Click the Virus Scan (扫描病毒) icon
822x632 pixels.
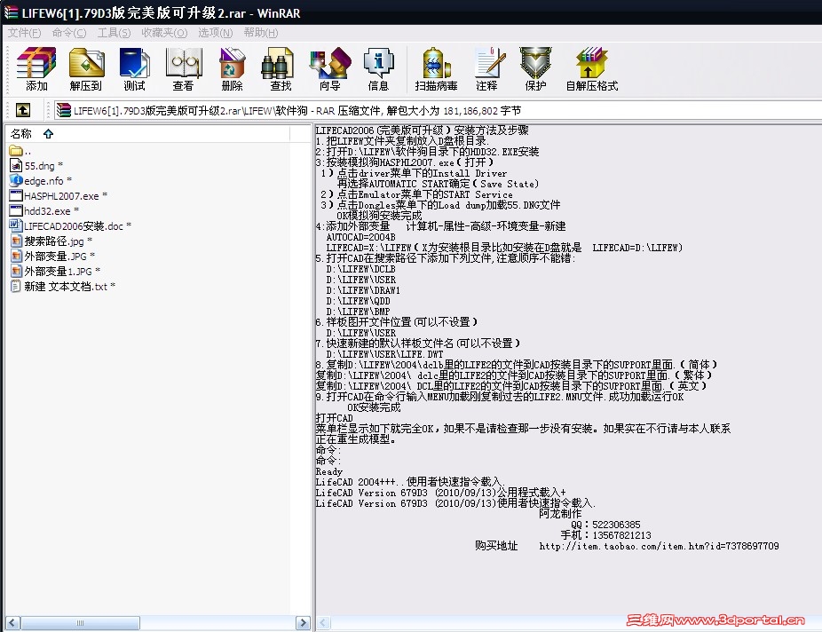click(x=436, y=68)
